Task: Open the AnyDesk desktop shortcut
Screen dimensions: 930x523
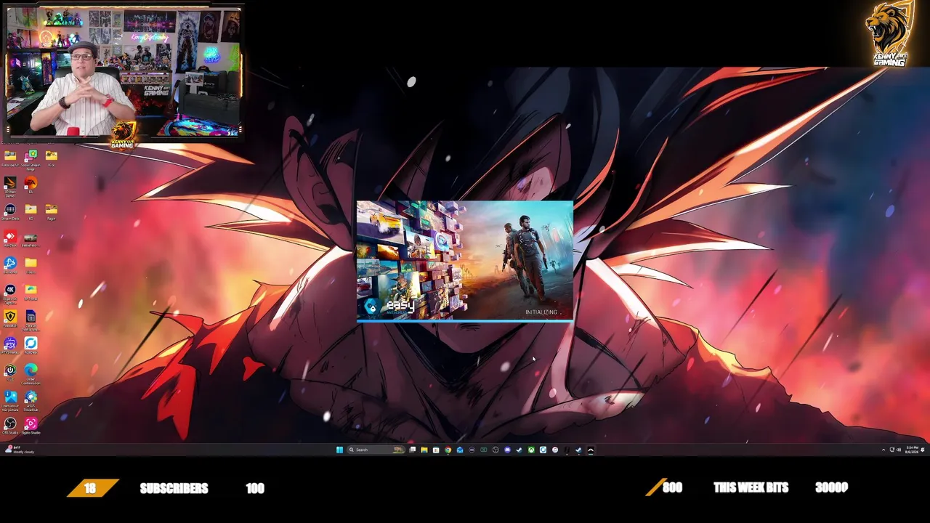Action: click(10, 239)
